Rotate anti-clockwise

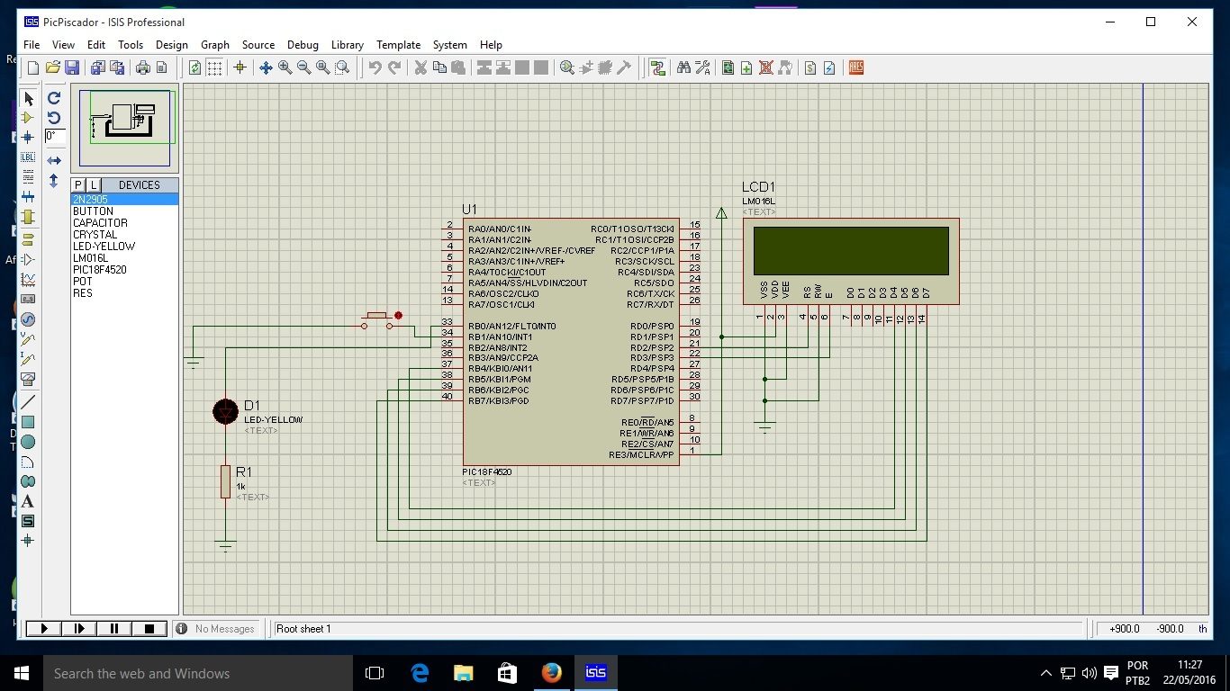tap(54, 118)
